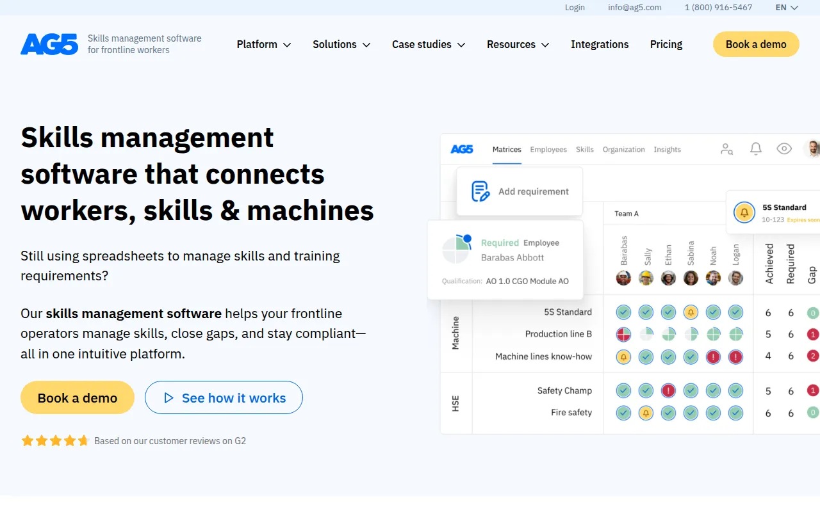
Task: Switch to the Employees tab
Action: [548, 149]
